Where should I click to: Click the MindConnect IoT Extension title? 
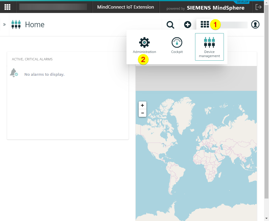(126, 7)
